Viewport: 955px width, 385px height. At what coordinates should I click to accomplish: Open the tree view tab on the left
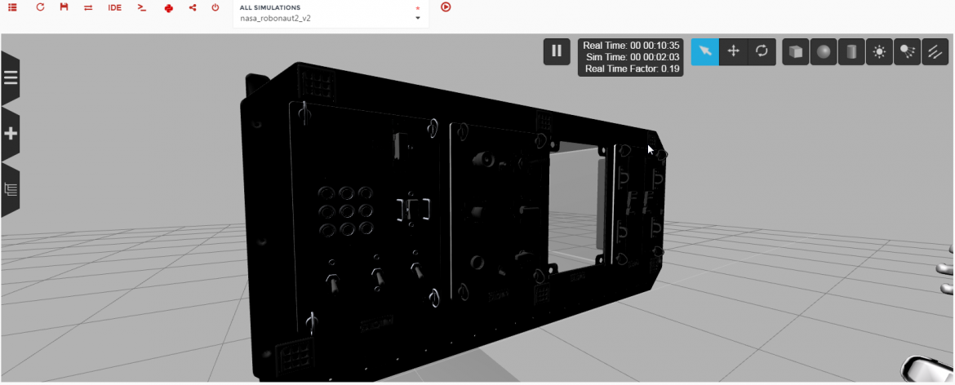coord(11,190)
